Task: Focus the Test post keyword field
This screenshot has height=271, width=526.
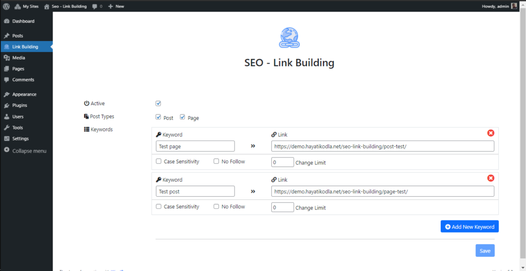Action: [x=195, y=191]
